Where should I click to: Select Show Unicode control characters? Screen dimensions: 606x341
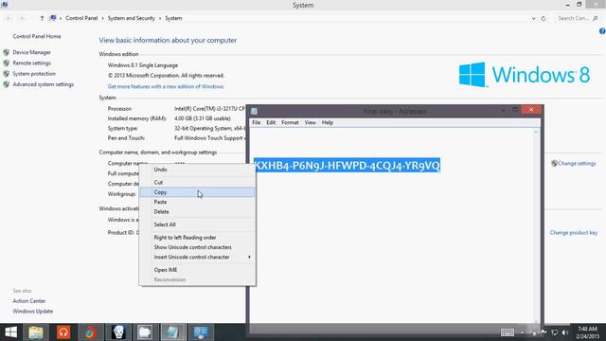coord(198,247)
